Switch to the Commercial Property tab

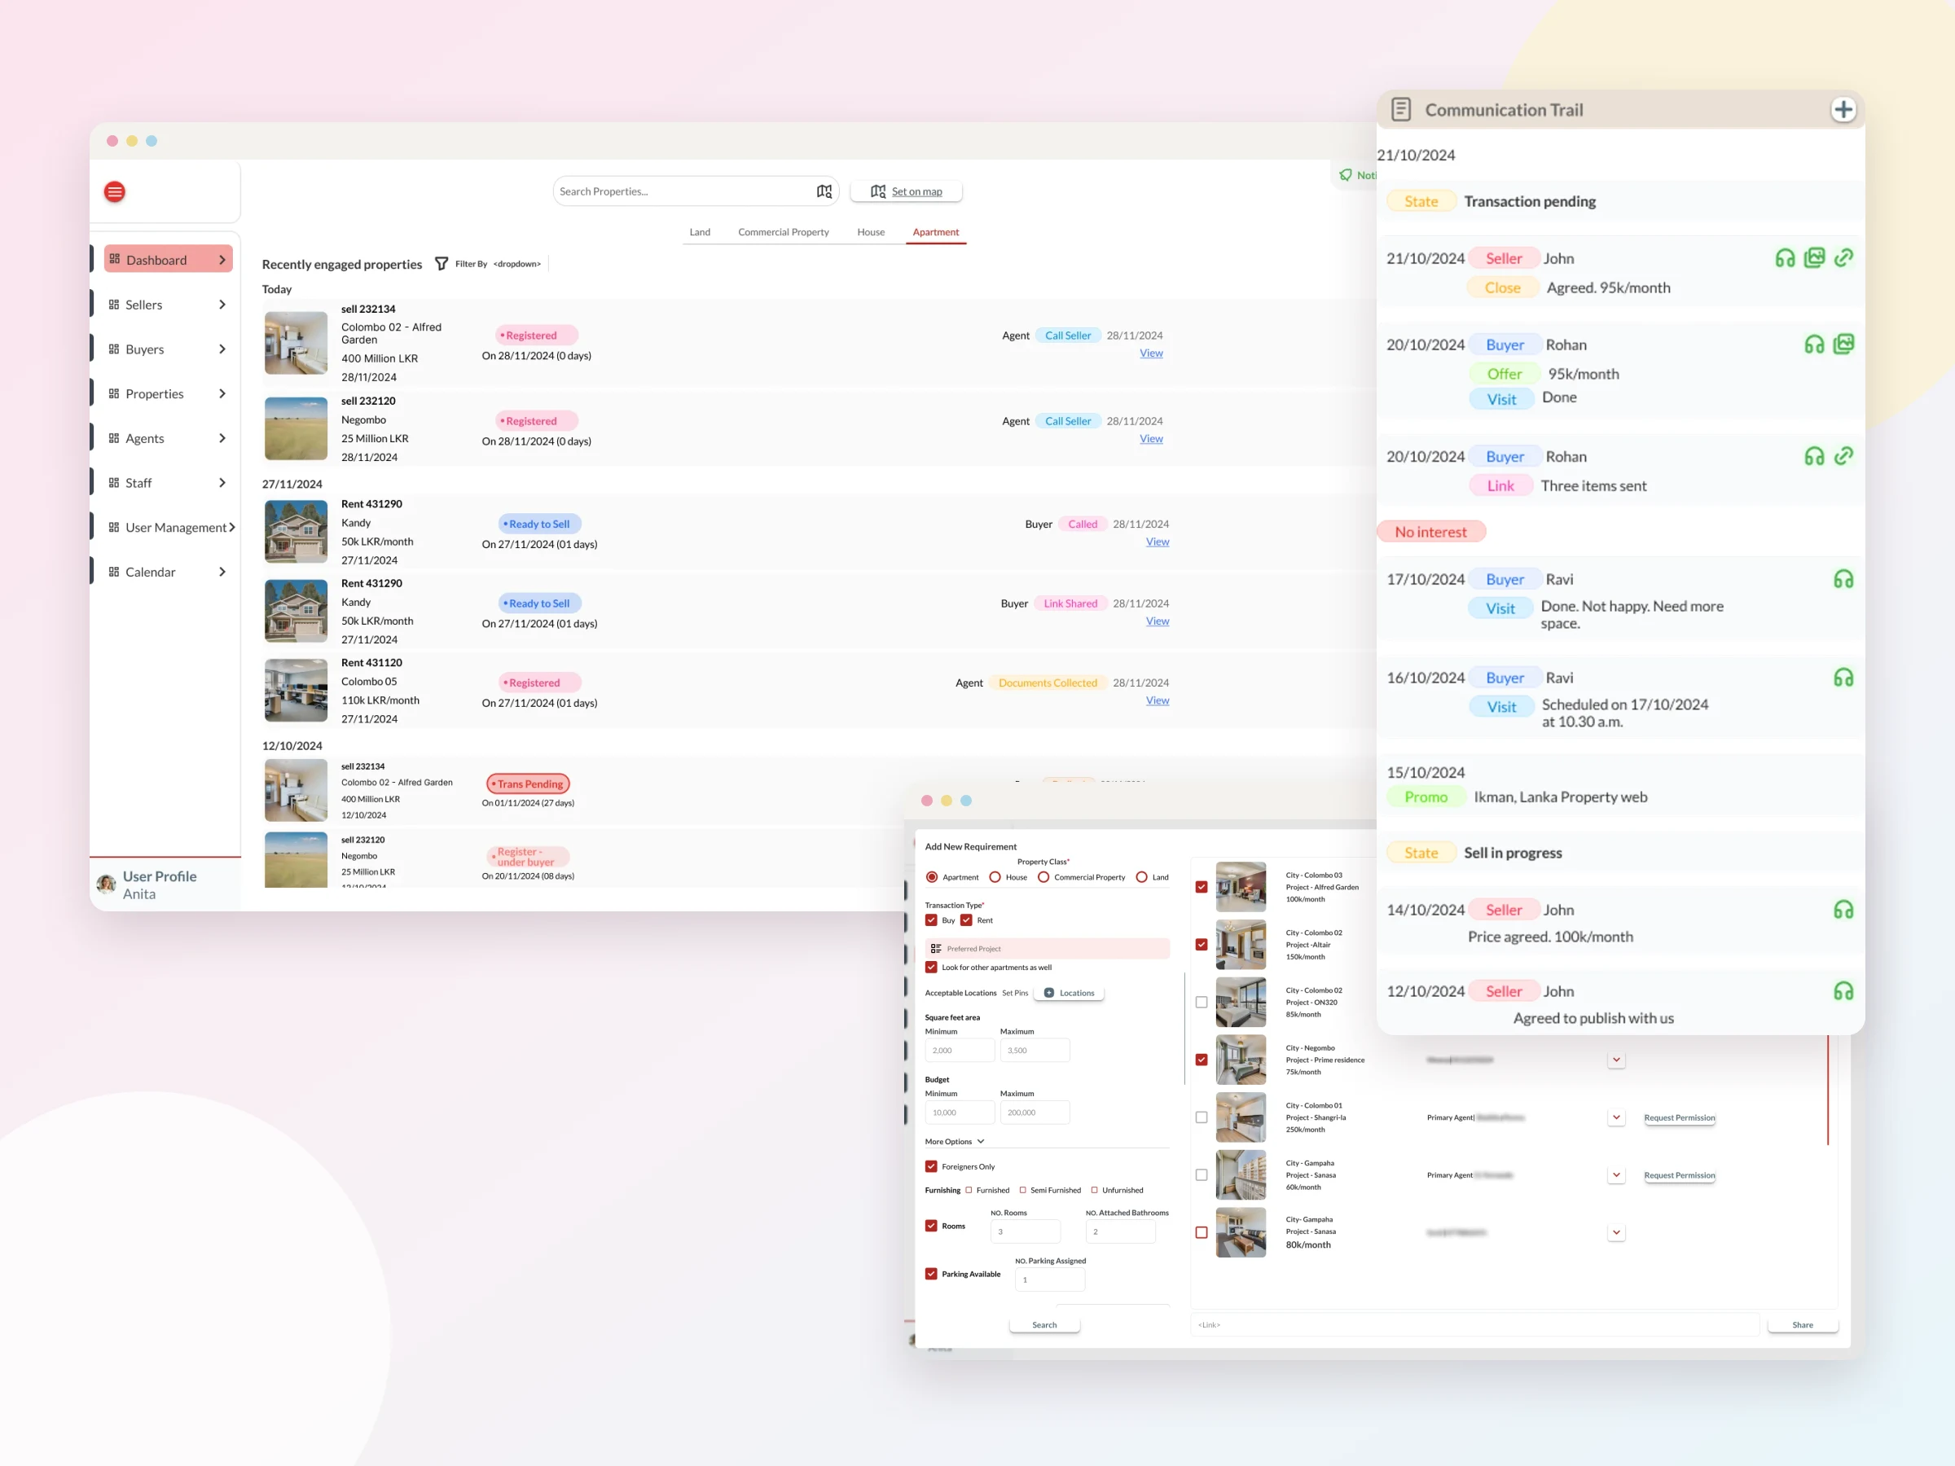(783, 232)
